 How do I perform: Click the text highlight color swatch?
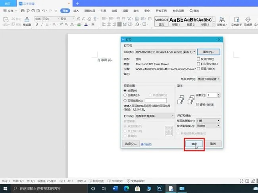[x=79, y=25]
